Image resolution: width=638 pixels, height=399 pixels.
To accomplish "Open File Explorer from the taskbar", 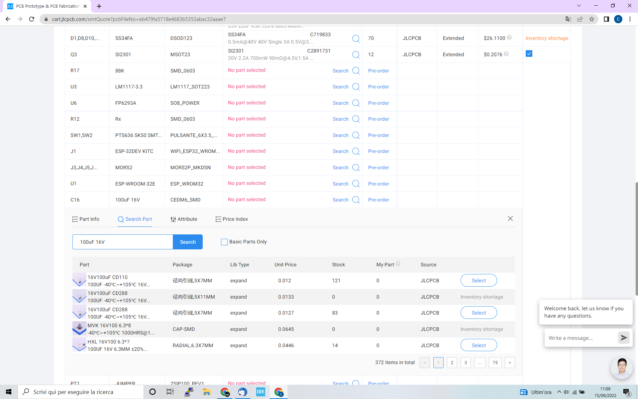I will (x=207, y=392).
